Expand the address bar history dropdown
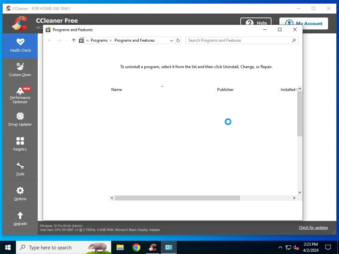The image size is (339, 254). (171, 40)
